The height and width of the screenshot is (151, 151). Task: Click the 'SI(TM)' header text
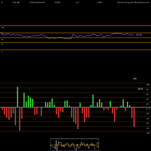(57, 2)
